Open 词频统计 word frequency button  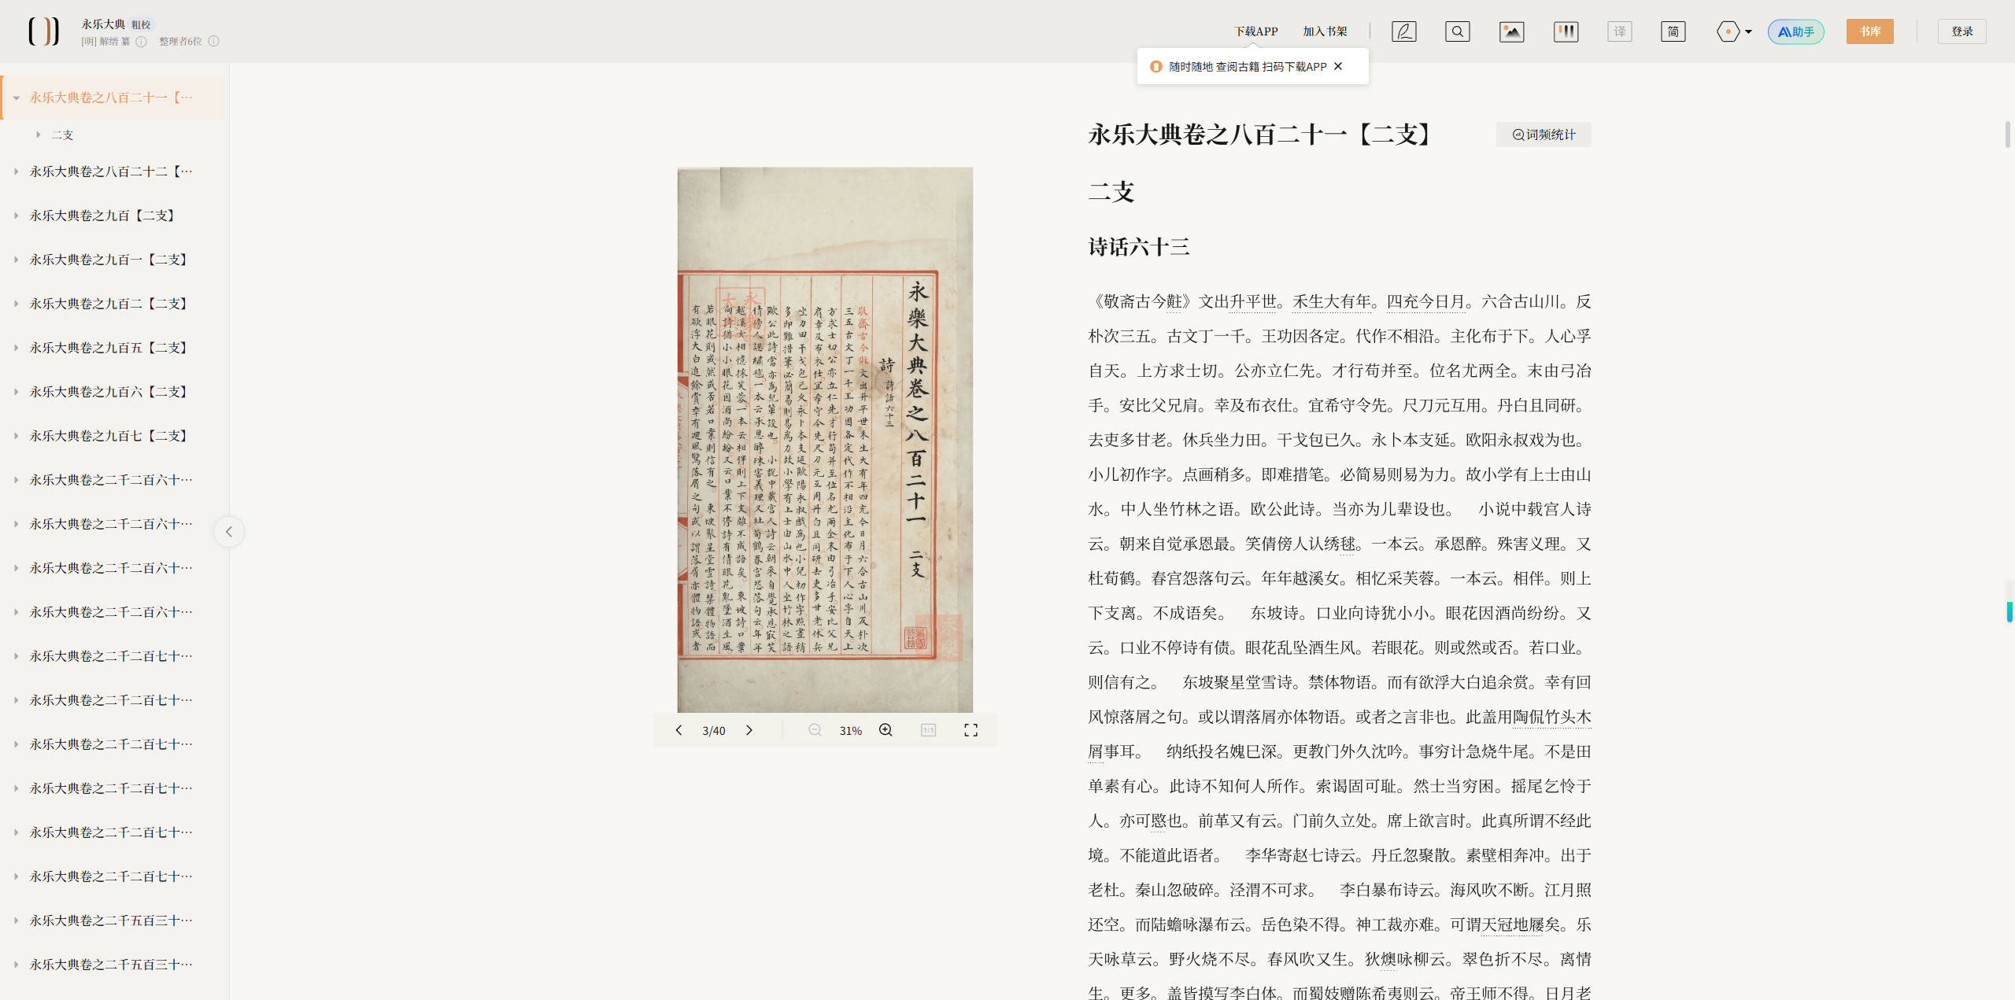click(x=1544, y=135)
